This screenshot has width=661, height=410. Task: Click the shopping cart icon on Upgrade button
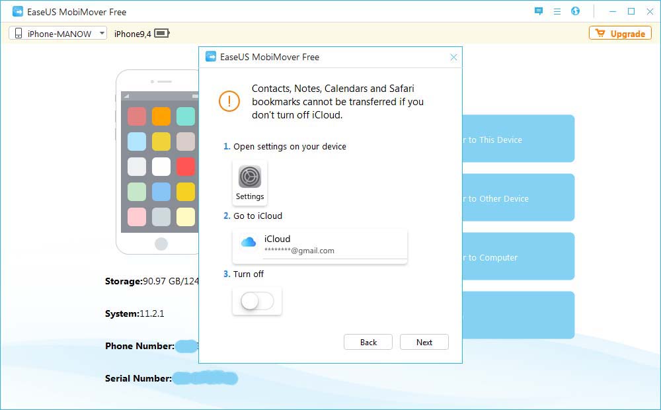[601, 33]
